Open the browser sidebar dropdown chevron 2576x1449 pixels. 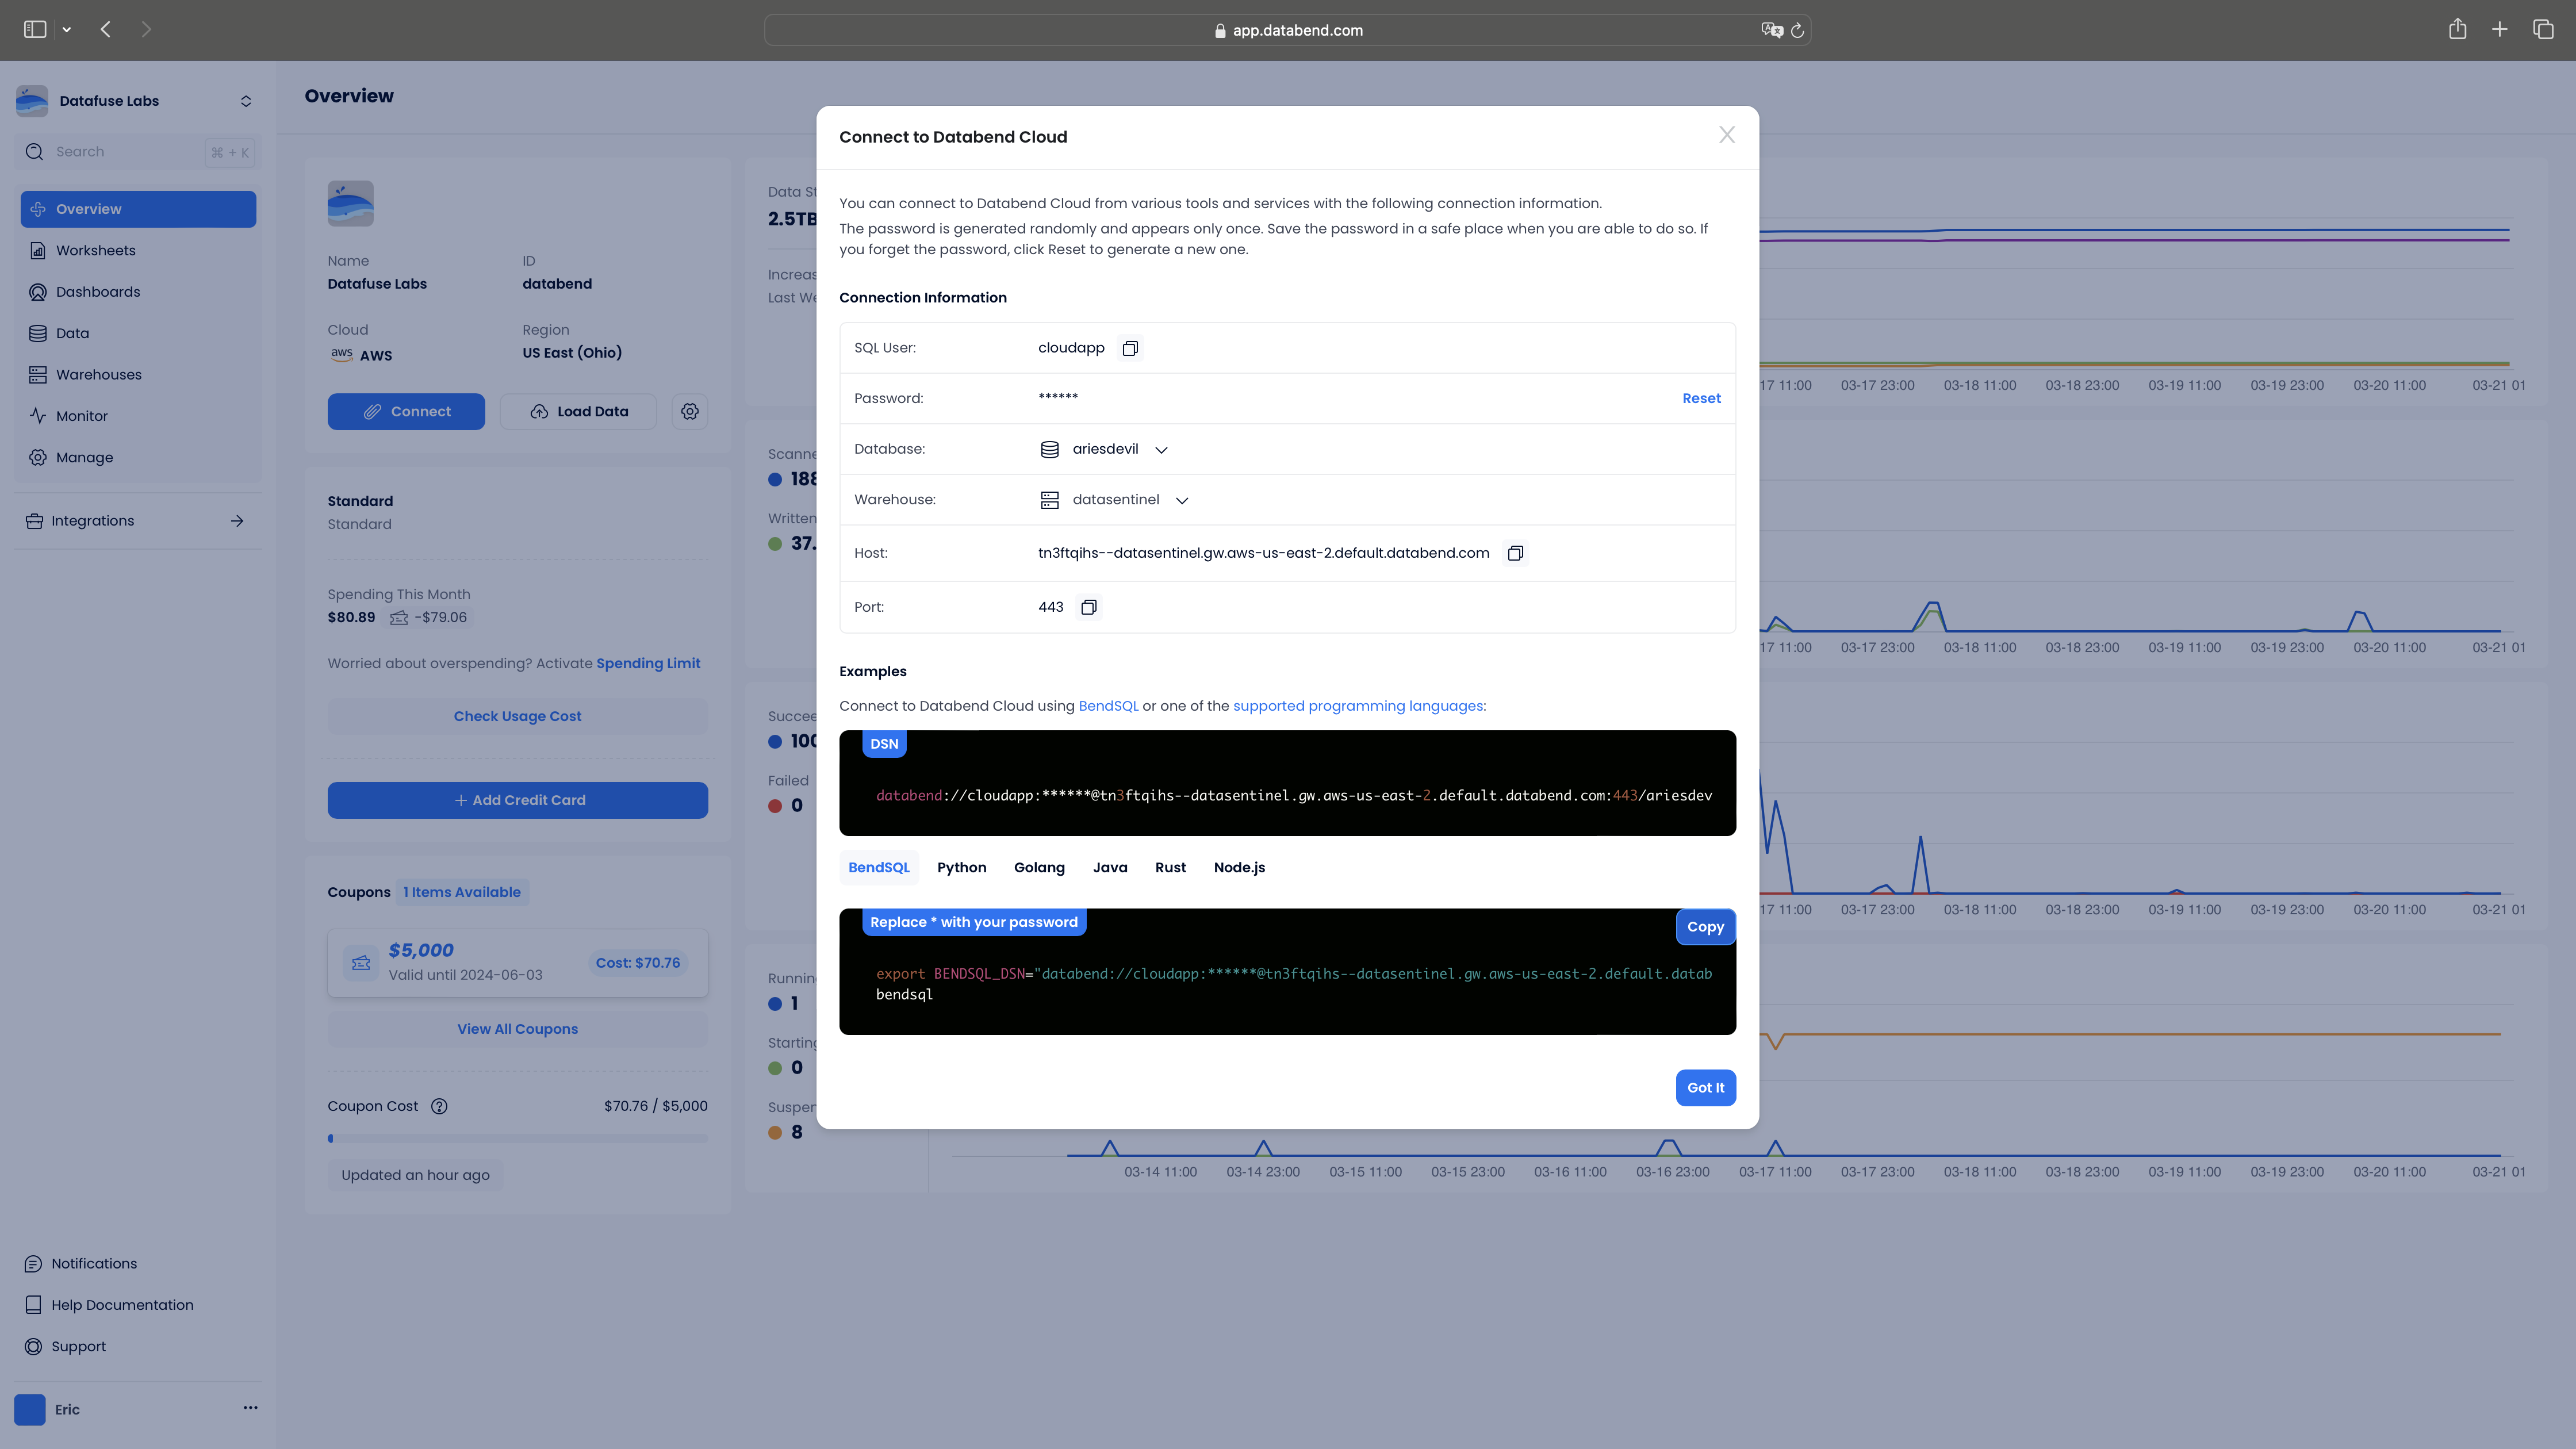coord(67,30)
